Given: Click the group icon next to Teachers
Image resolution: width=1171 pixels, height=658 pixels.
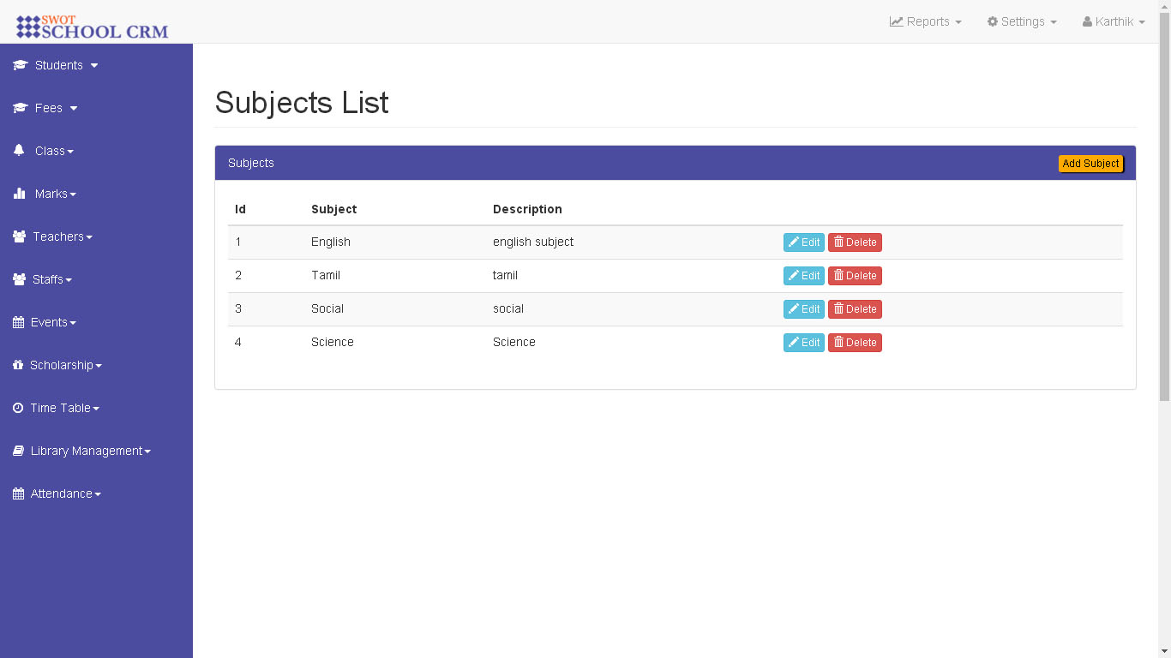Looking at the screenshot, I should coord(19,236).
